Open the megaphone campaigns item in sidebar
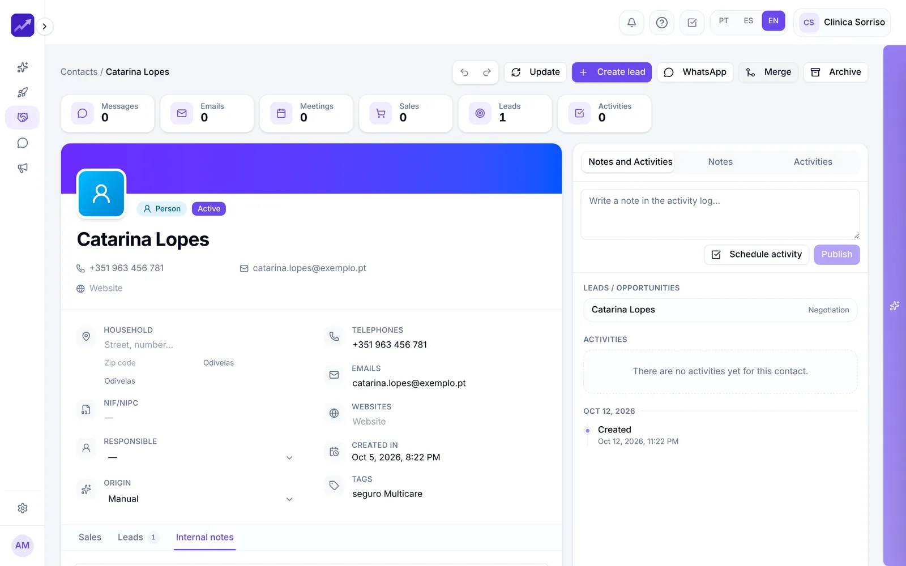The height and width of the screenshot is (566, 906). pyautogui.click(x=23, y=168)
